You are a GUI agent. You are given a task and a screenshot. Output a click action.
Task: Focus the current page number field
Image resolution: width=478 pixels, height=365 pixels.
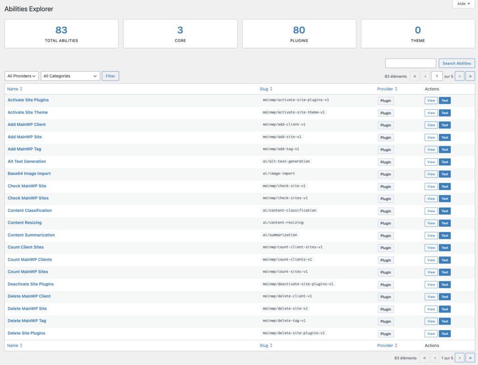click(437, 76)
